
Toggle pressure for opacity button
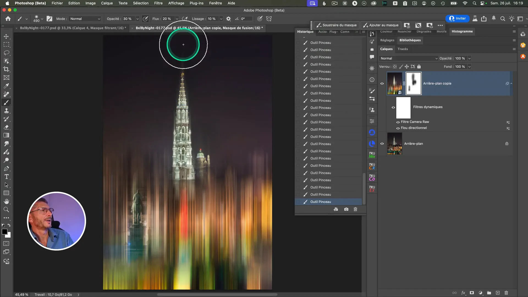click(x=145, y=19)
